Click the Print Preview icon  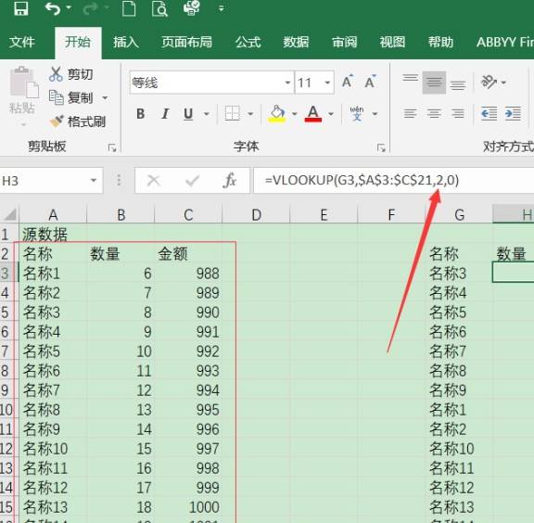[159, 8]
